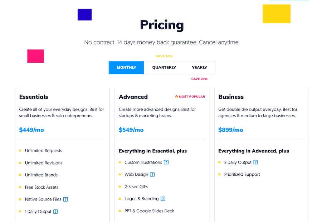Screen dimensions: 322x222
Task: Click the $549/mo price
Action: [131, 130]
